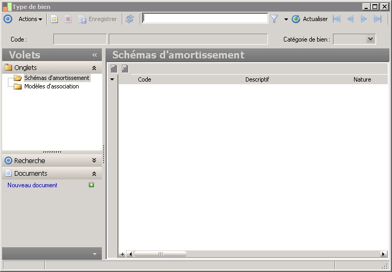Collapse the Onglets section

[x=94, y=68]
